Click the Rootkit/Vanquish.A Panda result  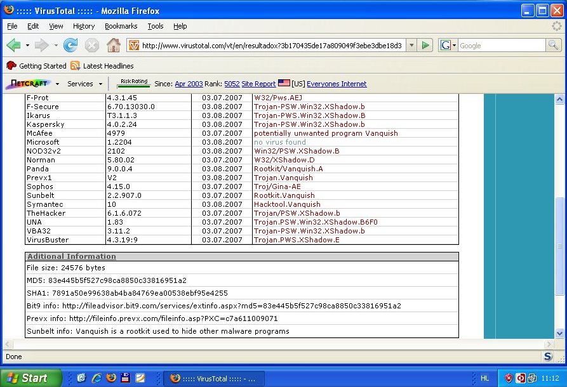coord(288,169)
